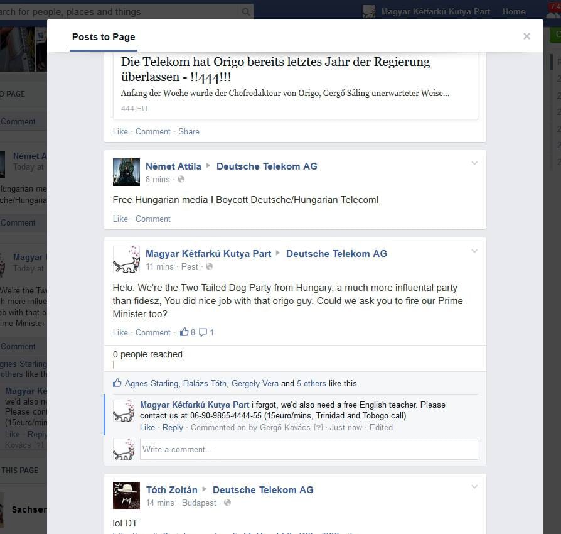The height and width of the screenshot is (534, 561).
Task: Like the English teacher comment
Action: 147,427
